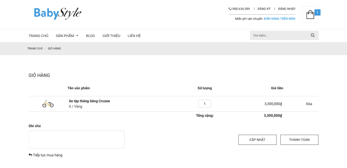Click the cart item count badge
Image resolution: width=347 pixels, height=168 pixels.
pyautogui.click(x=317, y=13)
